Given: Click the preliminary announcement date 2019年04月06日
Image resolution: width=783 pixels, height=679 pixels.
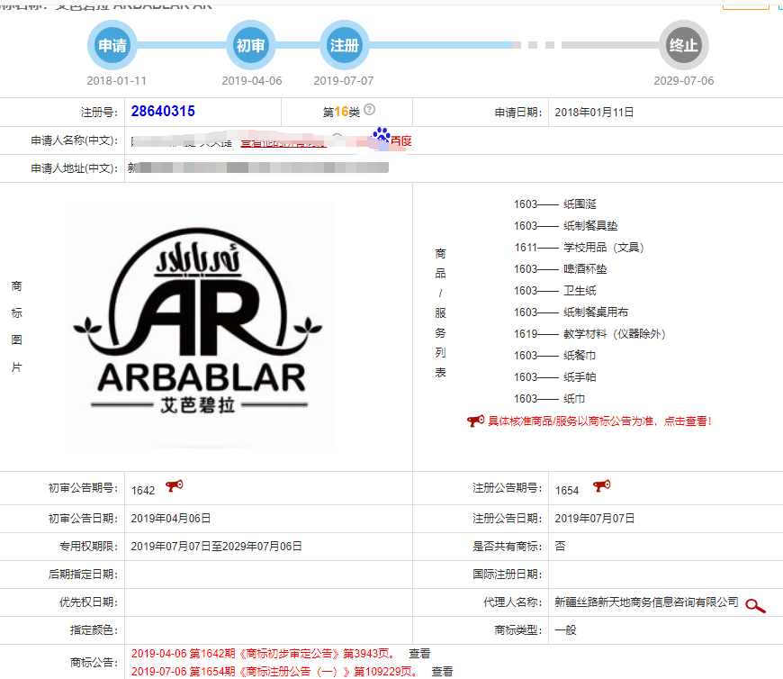Looking at the screenshot, I should point(171,519).
